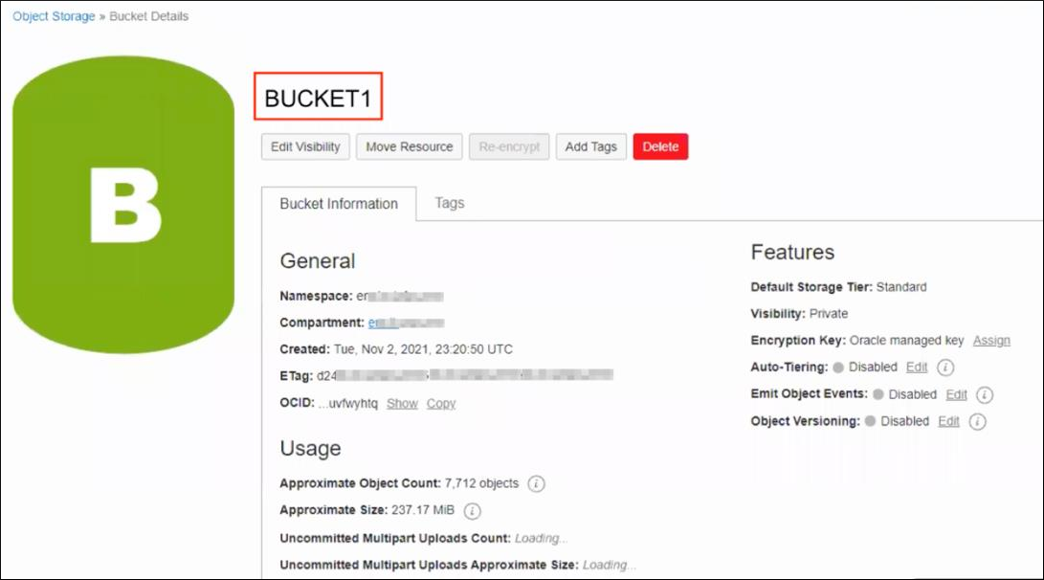Click the Edit Visibility button
Image resolution: width=1044 pixels, height=580 pixels.
click(x=305, y=146)
